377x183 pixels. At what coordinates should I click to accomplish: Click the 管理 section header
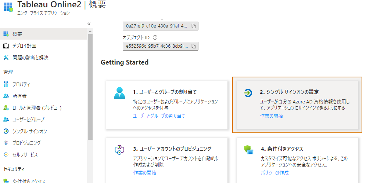click(x=8, y=72)
